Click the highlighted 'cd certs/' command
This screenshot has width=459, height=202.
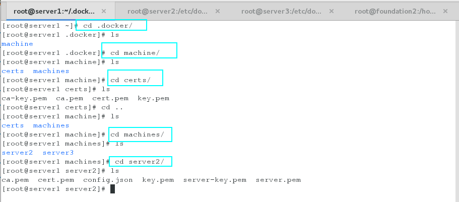click(x=130, y=80)
